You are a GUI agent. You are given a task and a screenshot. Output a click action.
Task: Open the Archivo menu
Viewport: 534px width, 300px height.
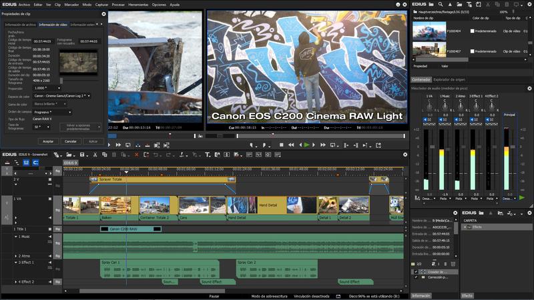tap(25, 5)
